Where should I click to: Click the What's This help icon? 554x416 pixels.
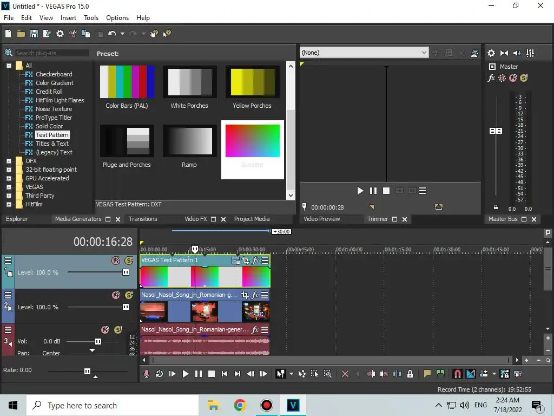point(167,34)
